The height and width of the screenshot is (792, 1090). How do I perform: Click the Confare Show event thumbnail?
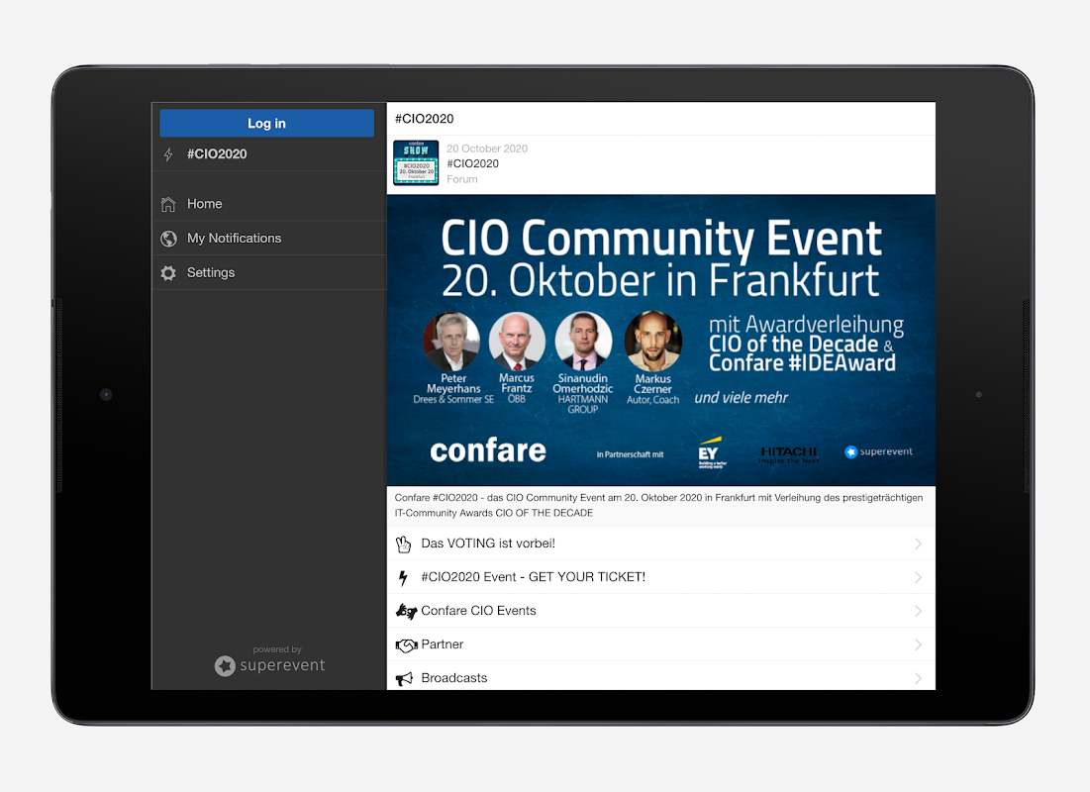click(416, 162)
